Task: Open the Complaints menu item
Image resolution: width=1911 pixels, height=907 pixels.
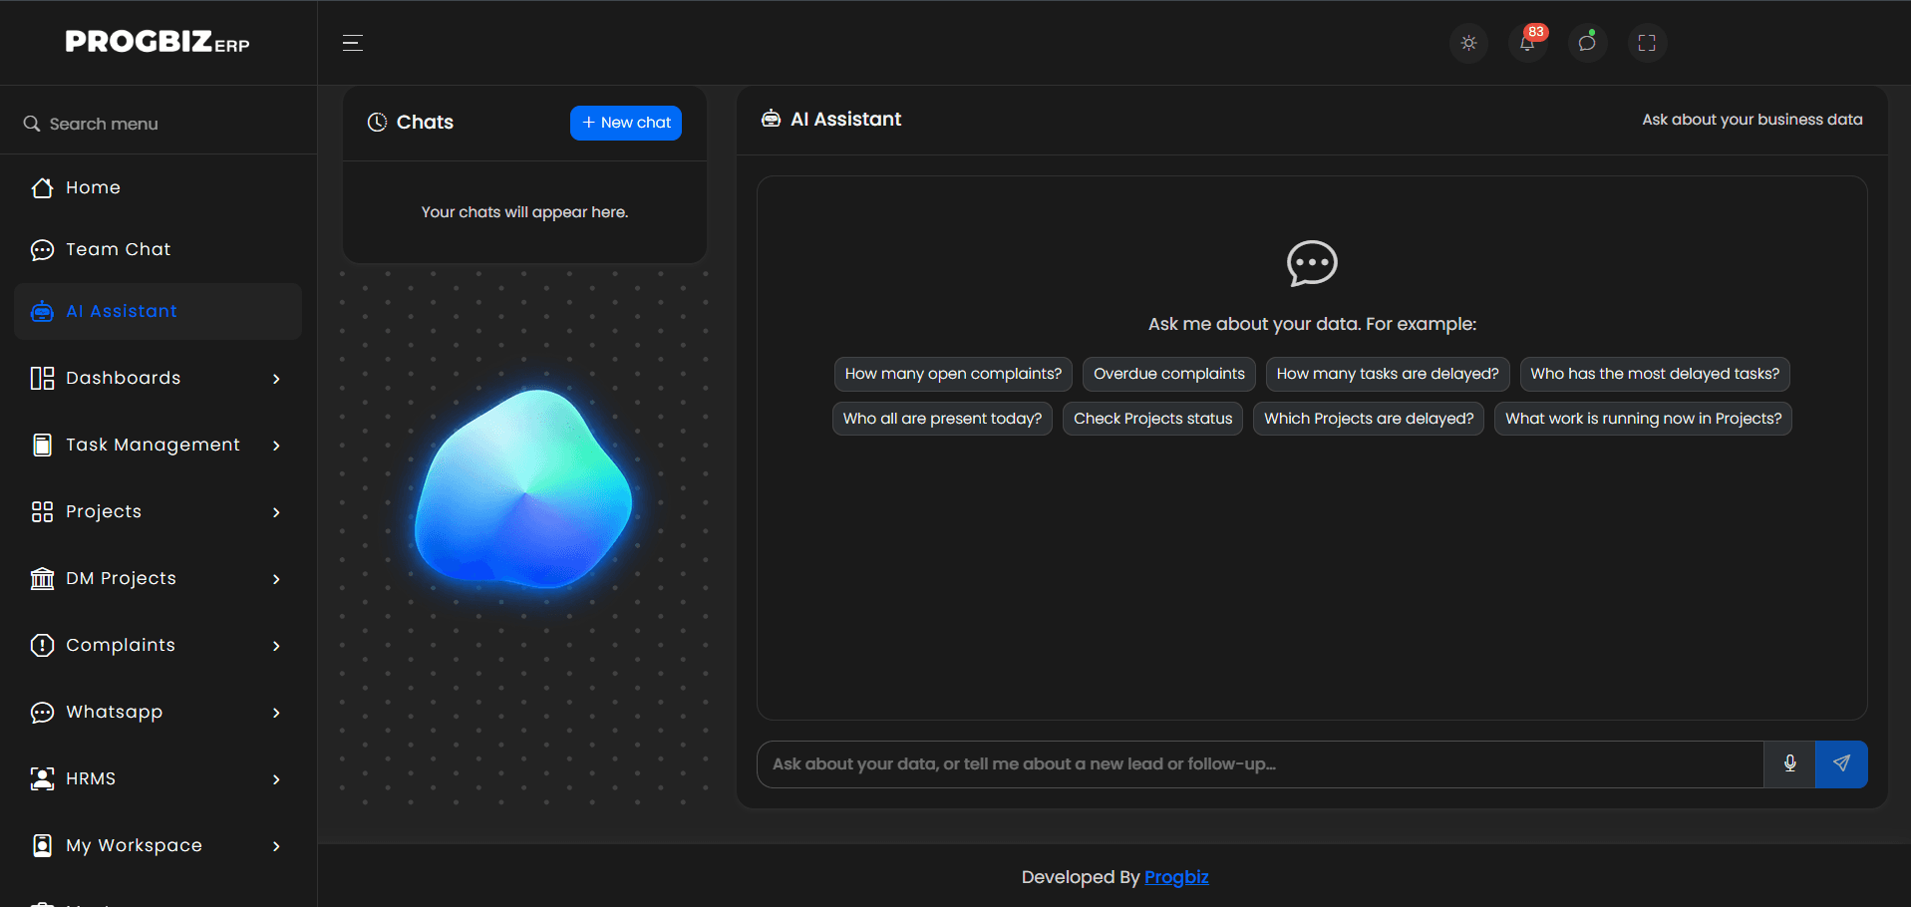Action: (158, 645)
